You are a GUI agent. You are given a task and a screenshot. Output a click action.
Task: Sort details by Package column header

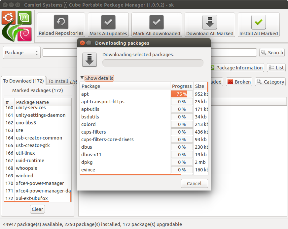125,86
